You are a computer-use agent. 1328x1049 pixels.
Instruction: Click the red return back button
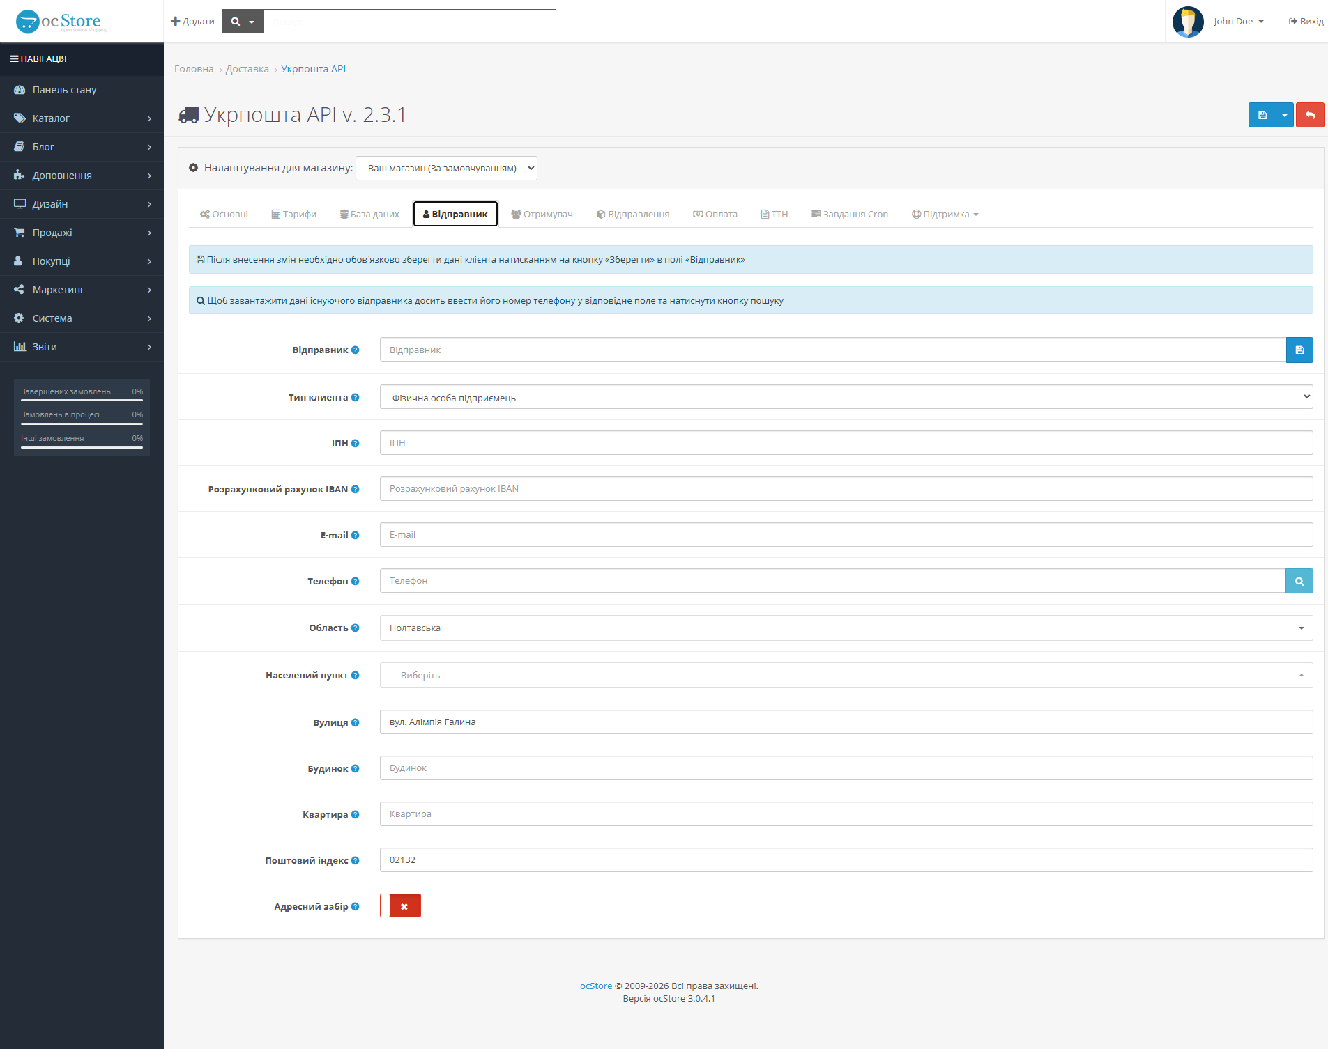[1310, 115]
